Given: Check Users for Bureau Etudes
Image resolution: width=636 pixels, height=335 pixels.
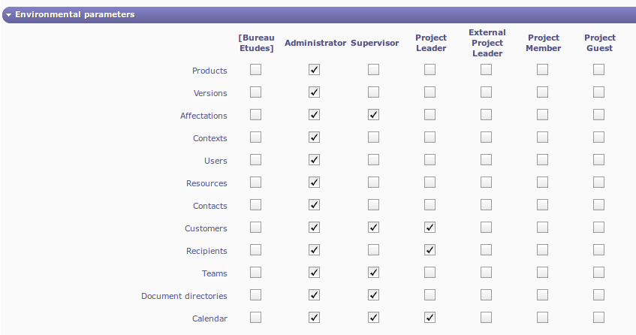Looking at the screenshot, I should tap(256, 160).
